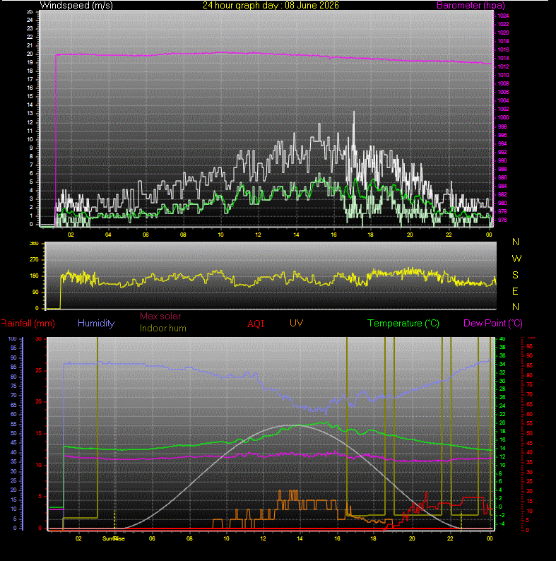Click wind direction axis value "270"
Image resolution: width=556 pixels, height=561 pixels.
[34, 259]
